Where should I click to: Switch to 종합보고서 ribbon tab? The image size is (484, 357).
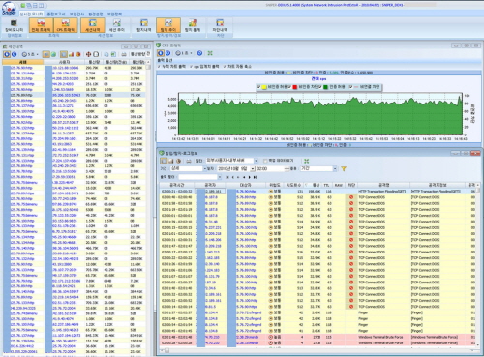coord(56,14)
